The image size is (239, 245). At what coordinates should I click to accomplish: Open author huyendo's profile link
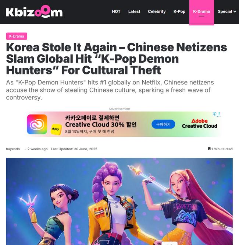pos(13,149)
